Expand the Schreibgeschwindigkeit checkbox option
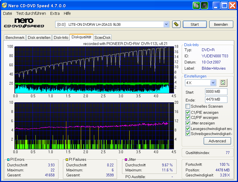 tap(188, 134)
